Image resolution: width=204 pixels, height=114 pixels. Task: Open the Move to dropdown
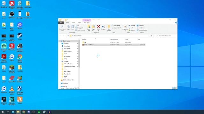[x=89, y=28]
